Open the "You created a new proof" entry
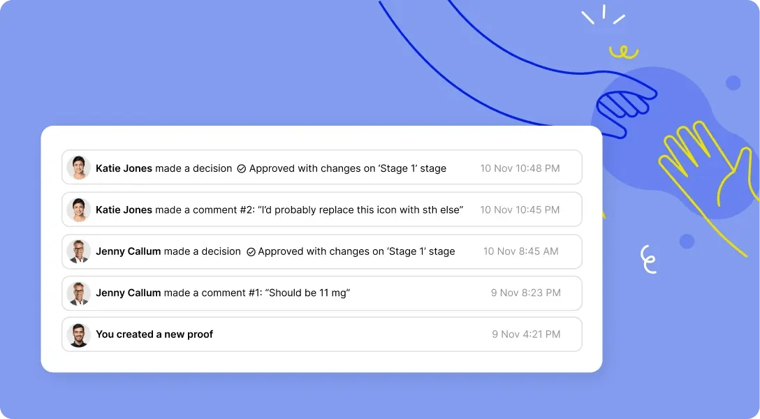This screenshot has width=760, height=419. pos(154,335)
